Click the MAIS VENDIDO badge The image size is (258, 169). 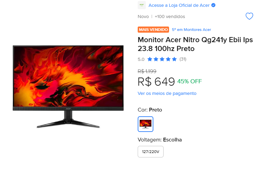click(x=153, y=30)
